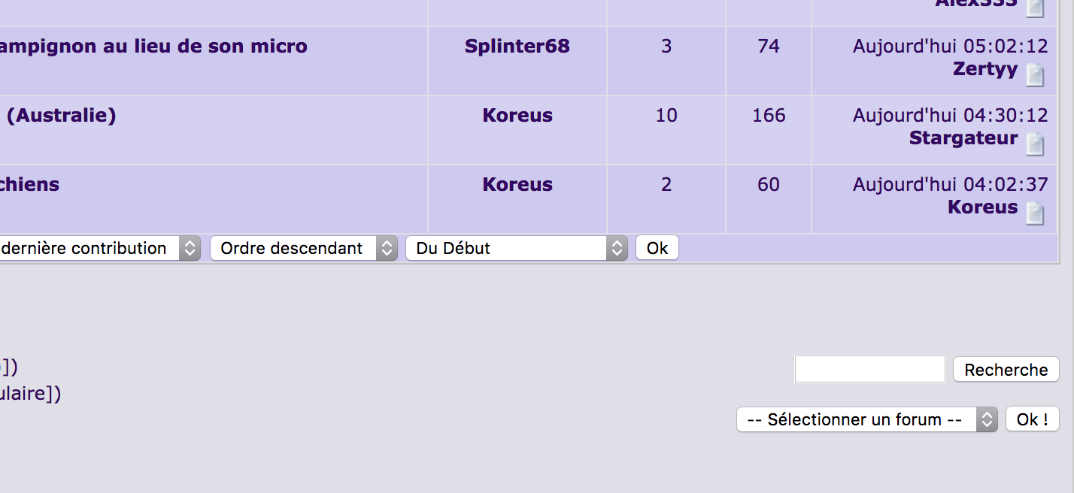Click the page icon in the bottom Koreus row
1074x493 pixels.
pyautogui.click(x=1036, y=213)
